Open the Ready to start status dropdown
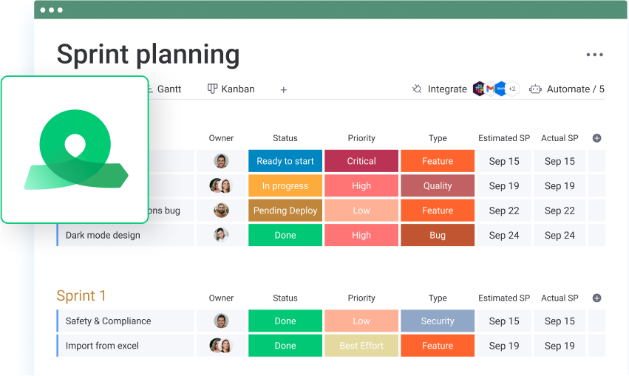This screenshot has height=376, width=629. [285, 161]
